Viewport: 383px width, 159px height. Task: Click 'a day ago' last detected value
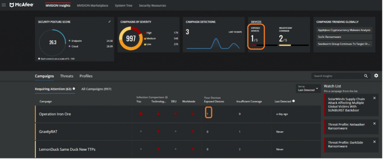tap(282, 114)
